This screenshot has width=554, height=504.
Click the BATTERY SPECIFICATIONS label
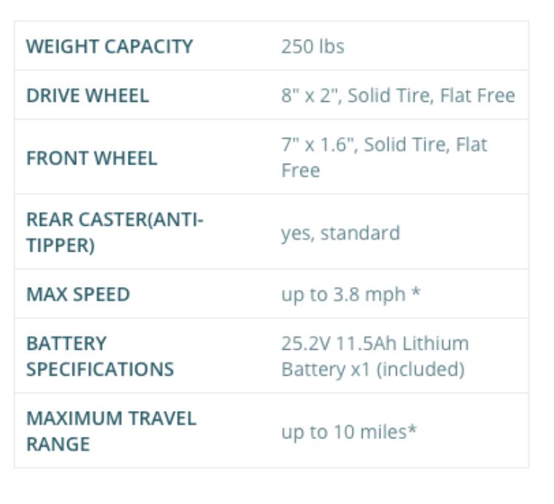[x=100, y=356]
